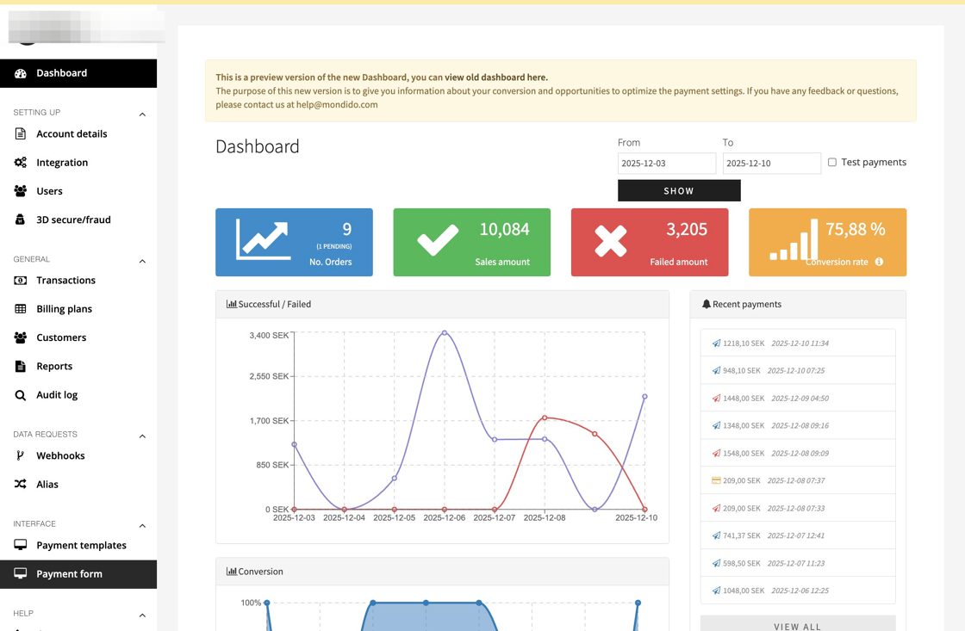Screen dimensions: 965x631
Task: Click the Reports file icon
Action: [21, 366]
